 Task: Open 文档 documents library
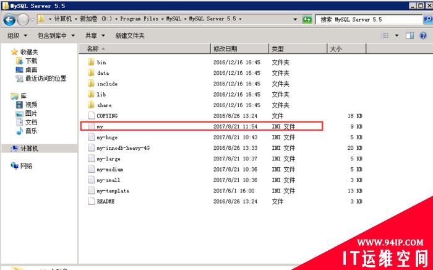[27, 122]
